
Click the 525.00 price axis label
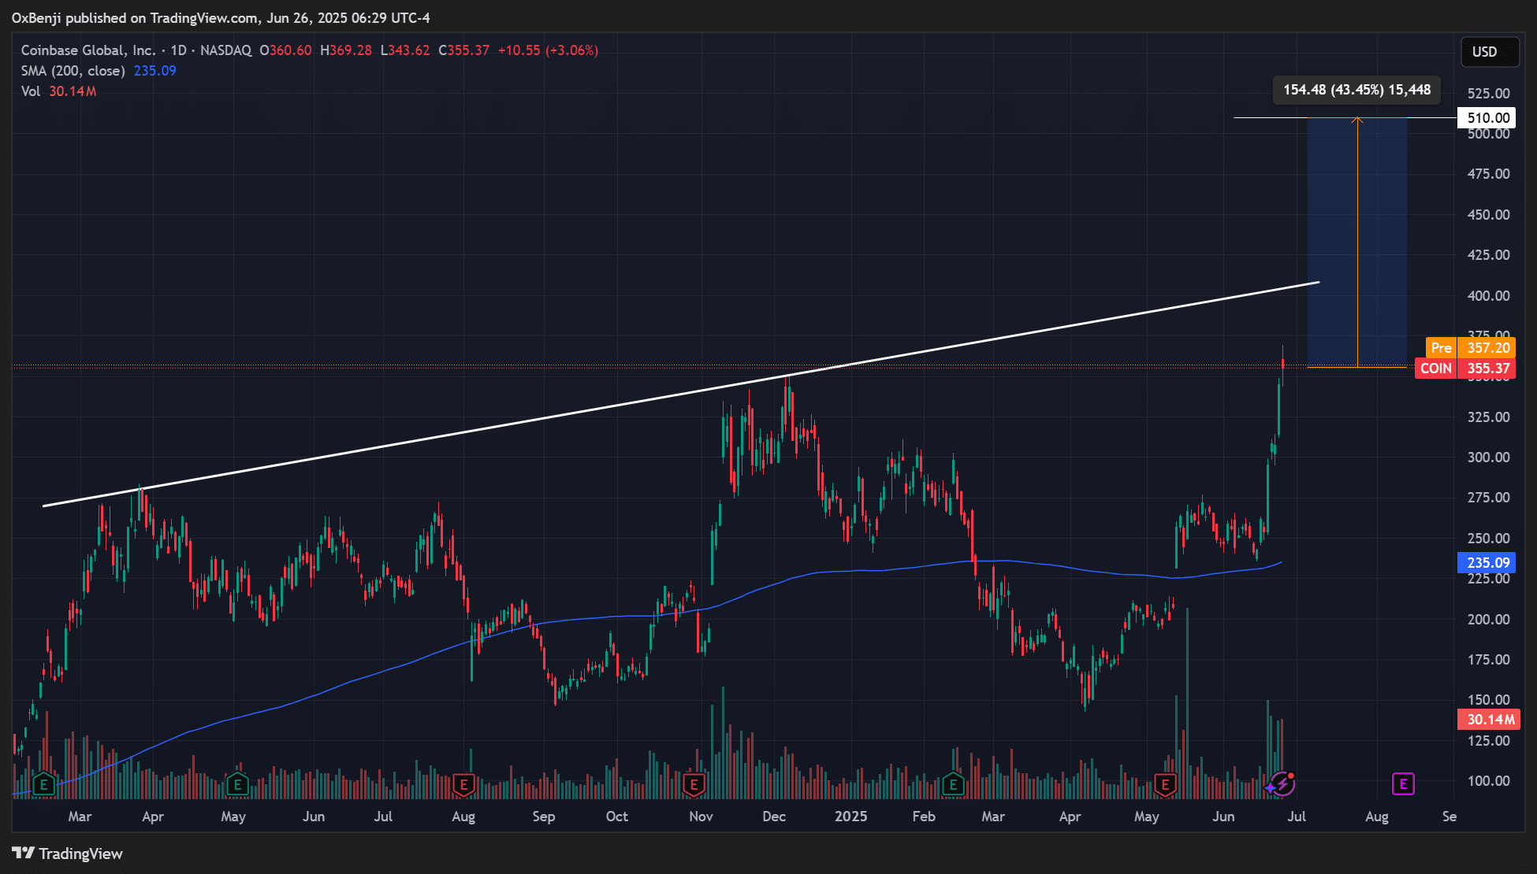tap(1488, 94)
